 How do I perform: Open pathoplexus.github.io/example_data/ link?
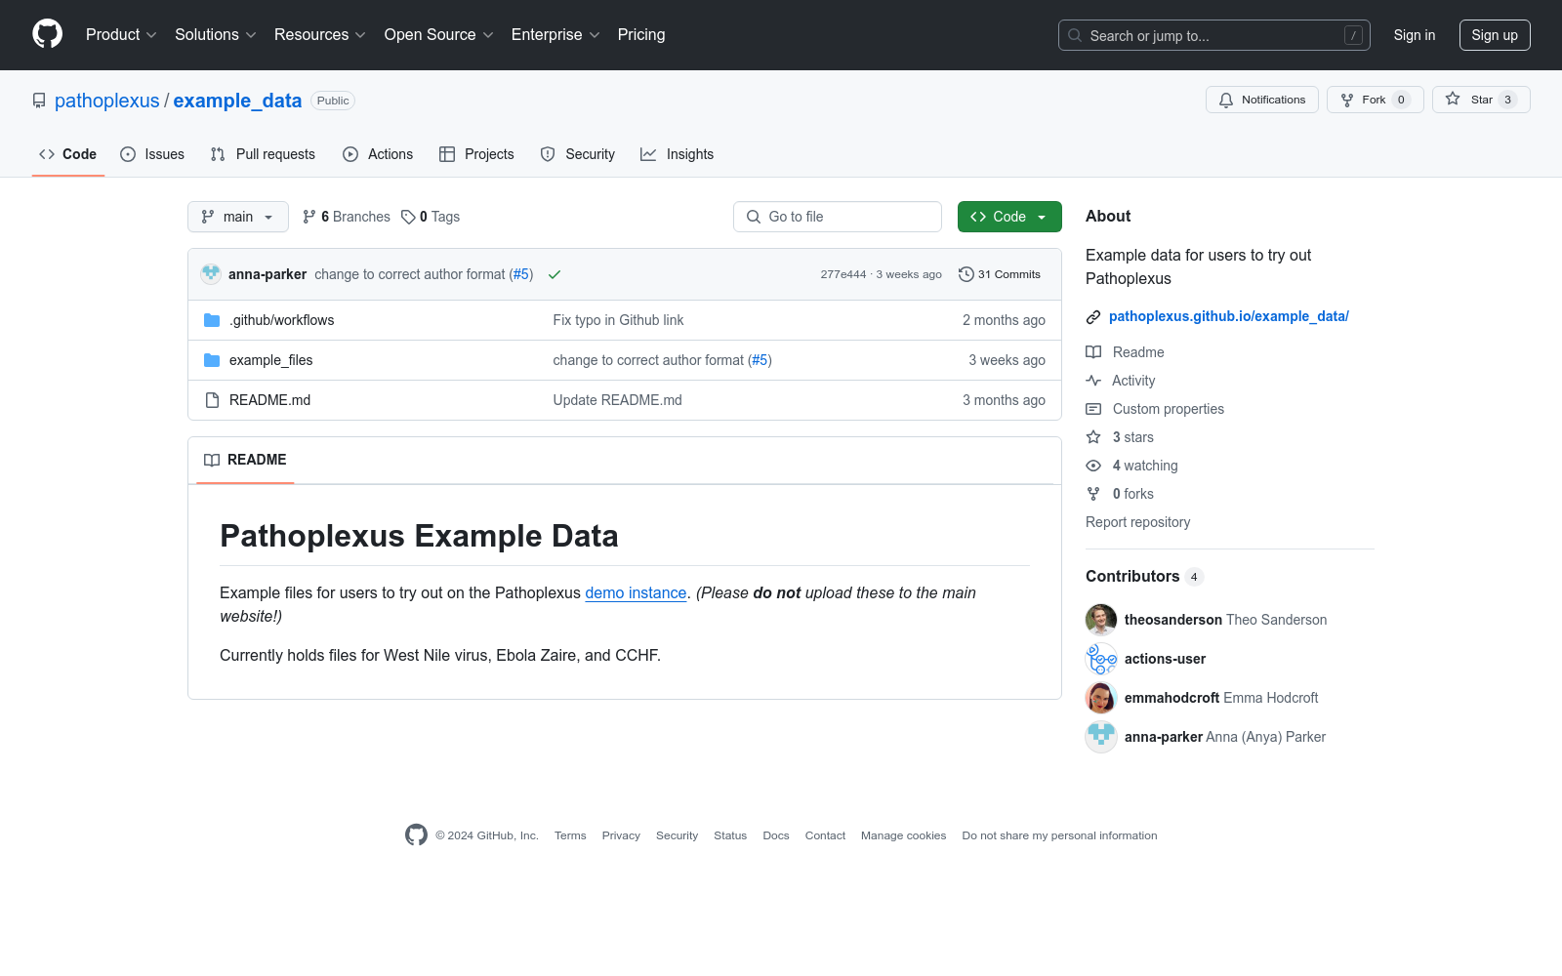pyautogui.click(x=1229, y=316)
